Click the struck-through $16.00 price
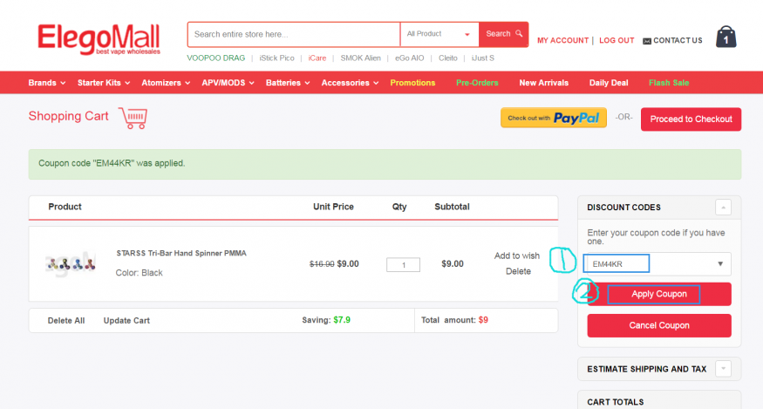Screen dimensions: 763x409 [322, 264]
